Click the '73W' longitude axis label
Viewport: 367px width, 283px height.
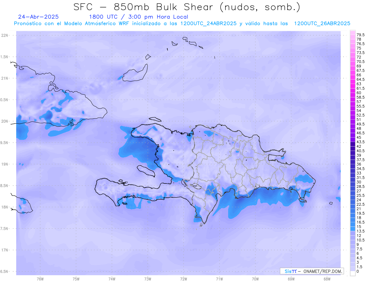point(148,279)
